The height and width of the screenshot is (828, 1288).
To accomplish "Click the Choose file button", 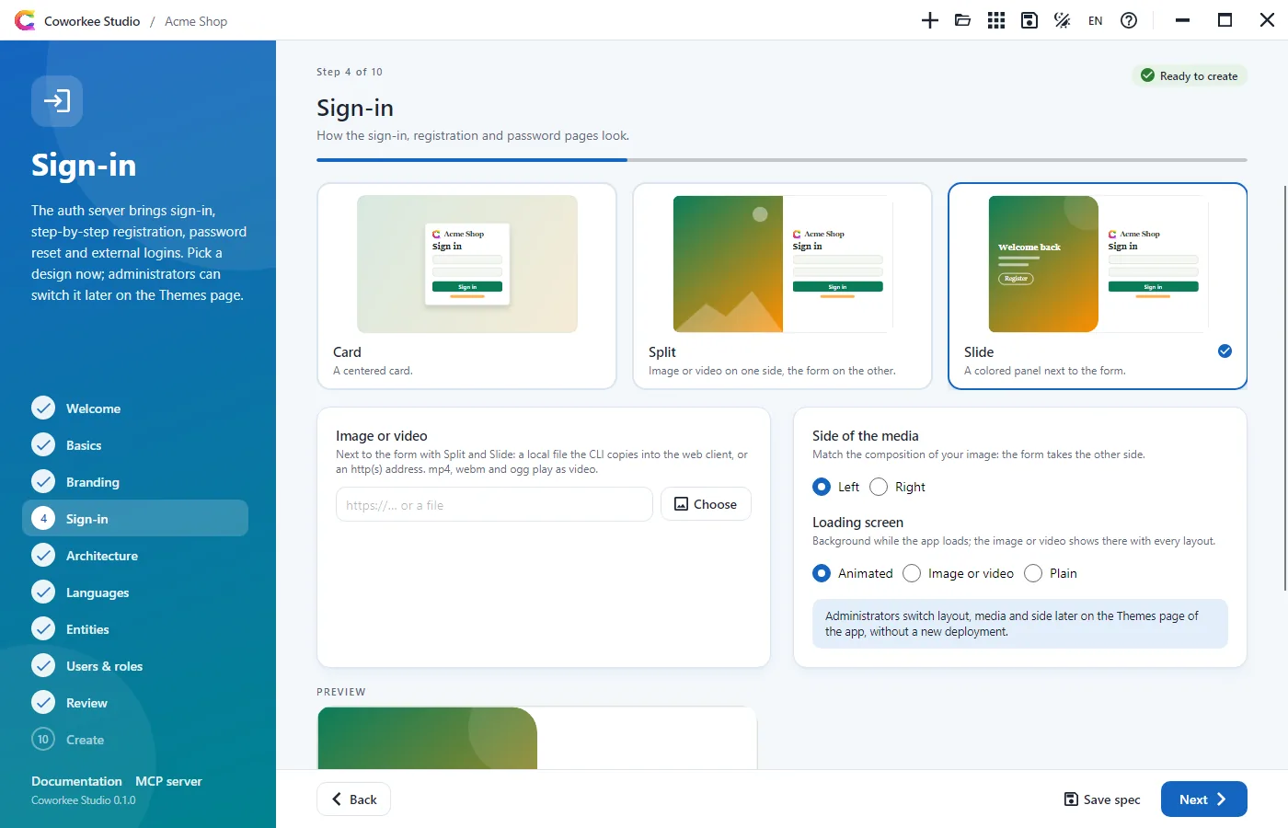I will point(706,504).
